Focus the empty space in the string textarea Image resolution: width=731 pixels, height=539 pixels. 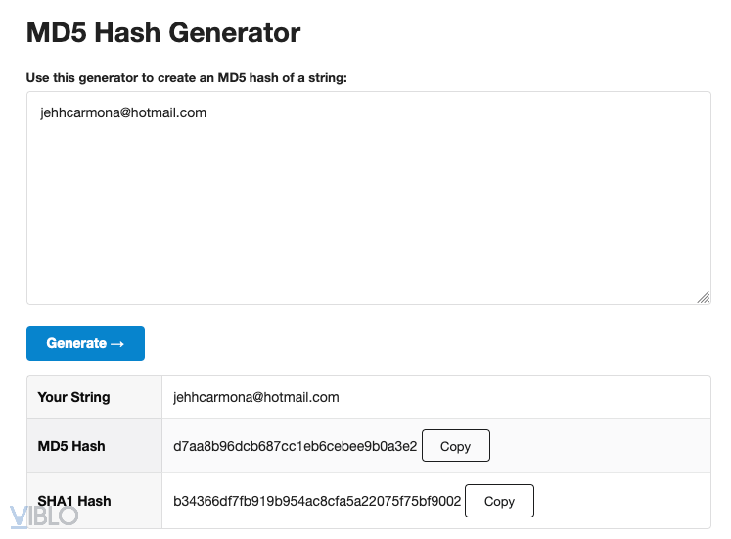point(368,215)
